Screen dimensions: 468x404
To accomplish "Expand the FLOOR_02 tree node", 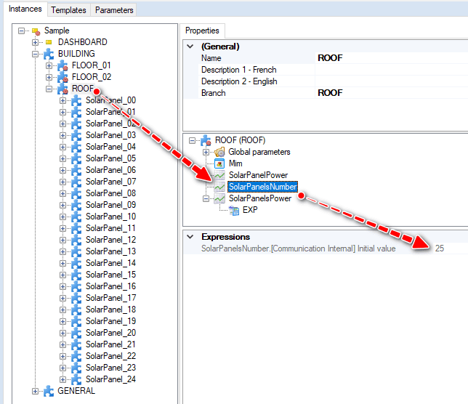I will [49, 77].
